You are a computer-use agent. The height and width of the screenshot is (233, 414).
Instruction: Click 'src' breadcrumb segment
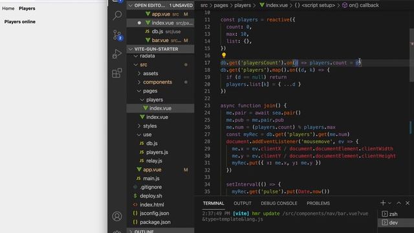coord(204,5)
